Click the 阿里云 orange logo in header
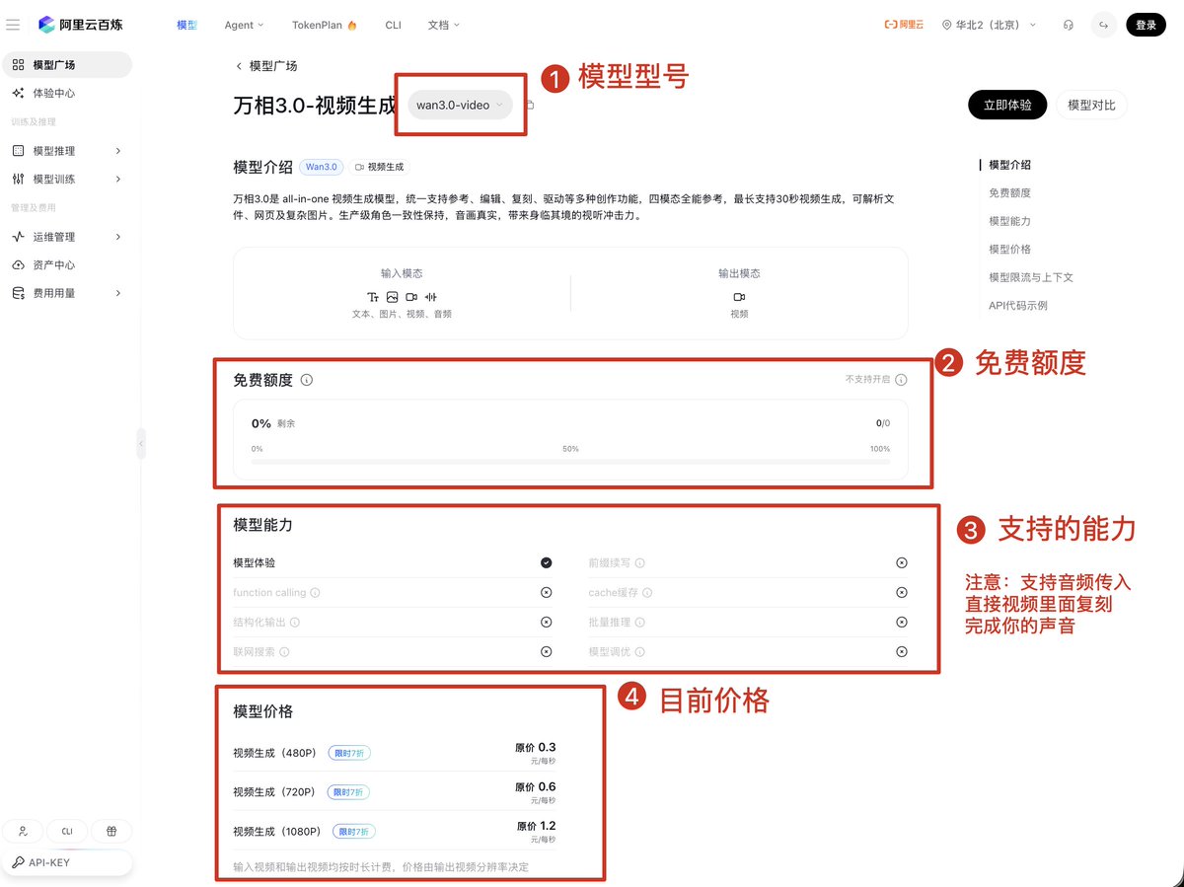Viewport: 1184px width, 887px height. pos(903,25)
